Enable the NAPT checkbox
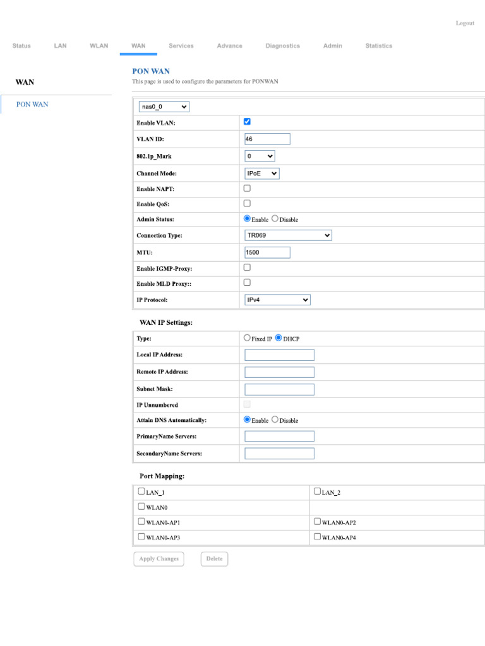 pos(247,188)
